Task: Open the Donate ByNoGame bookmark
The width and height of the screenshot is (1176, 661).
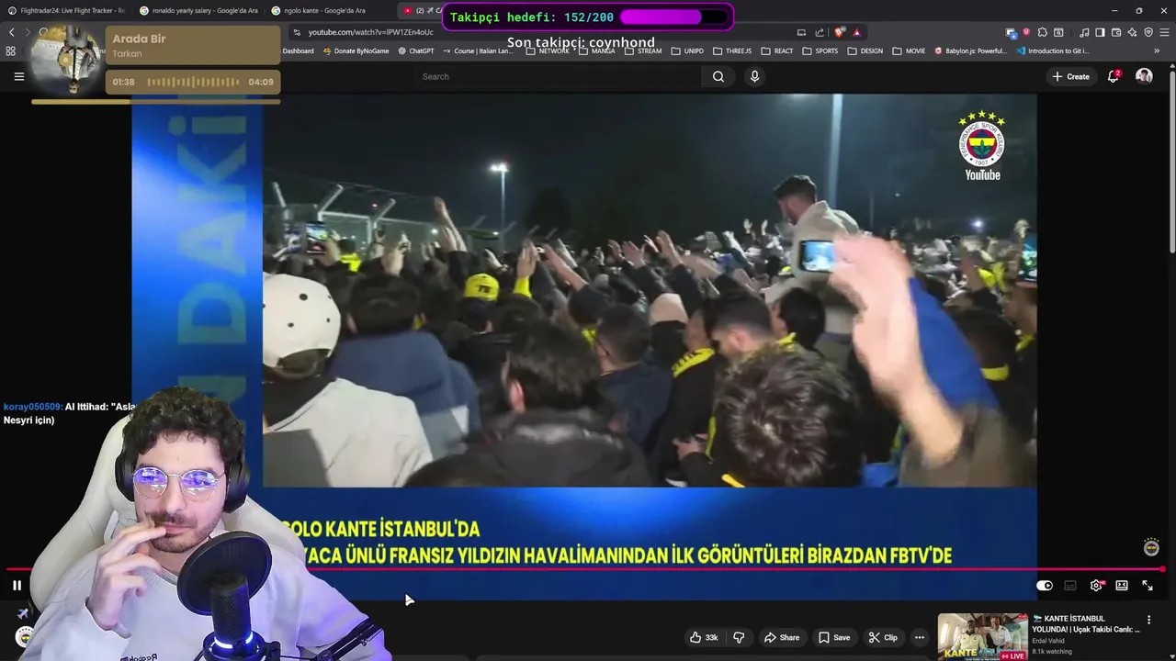Action: pos(356,51)
